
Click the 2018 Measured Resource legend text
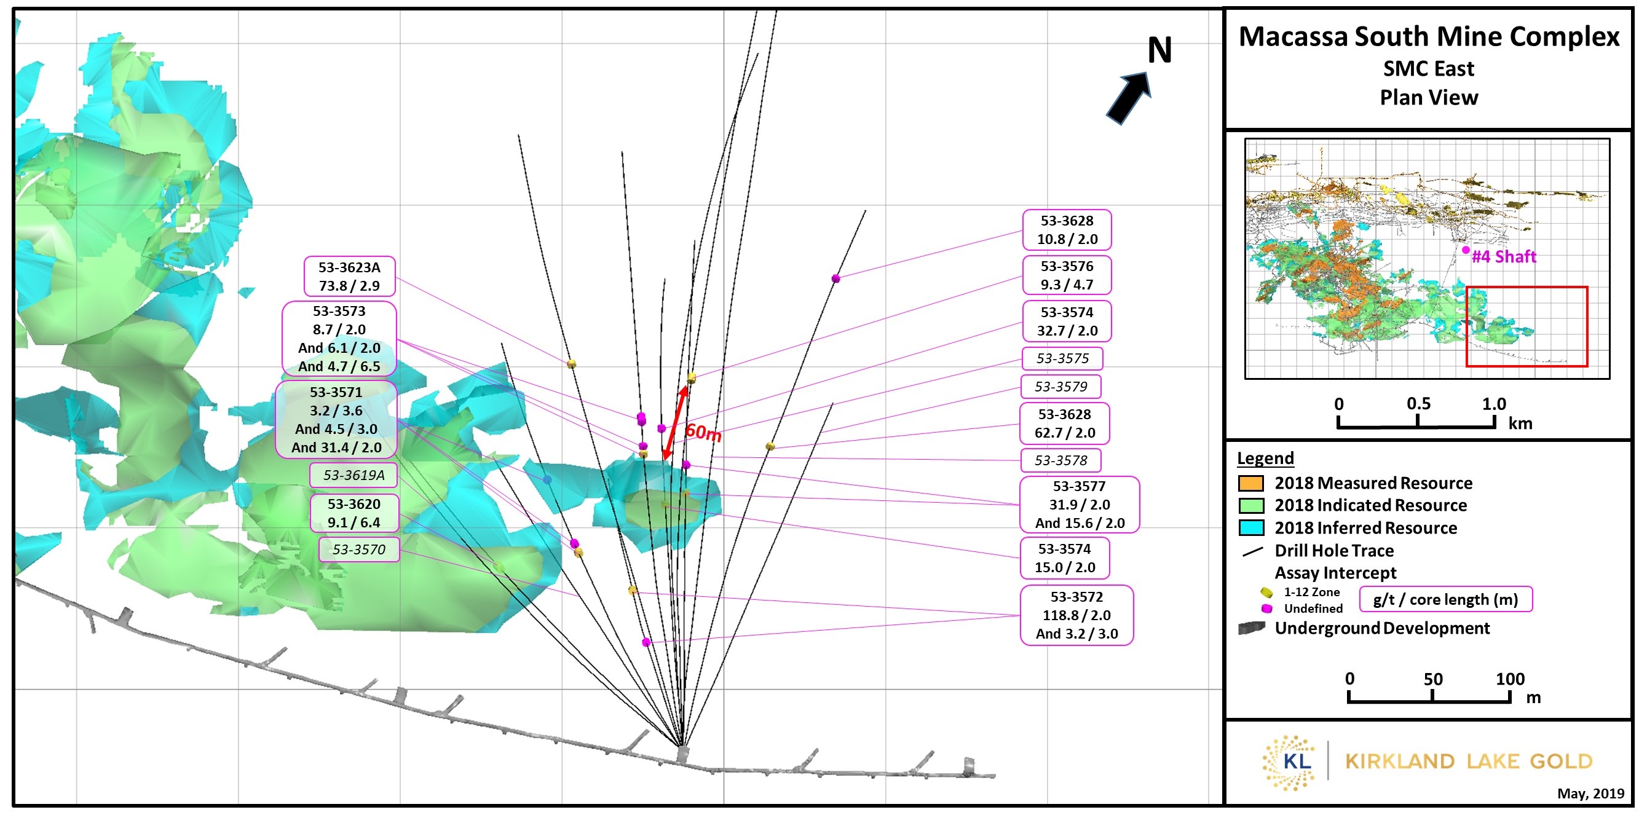(1373, 484)
